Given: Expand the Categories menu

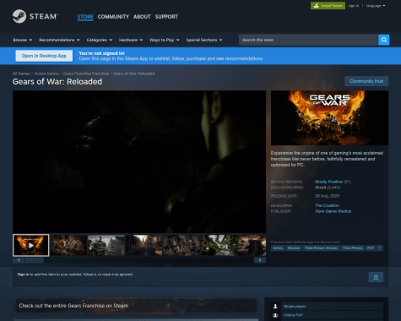Looking at the screenshot, I should tap(100, 40).
